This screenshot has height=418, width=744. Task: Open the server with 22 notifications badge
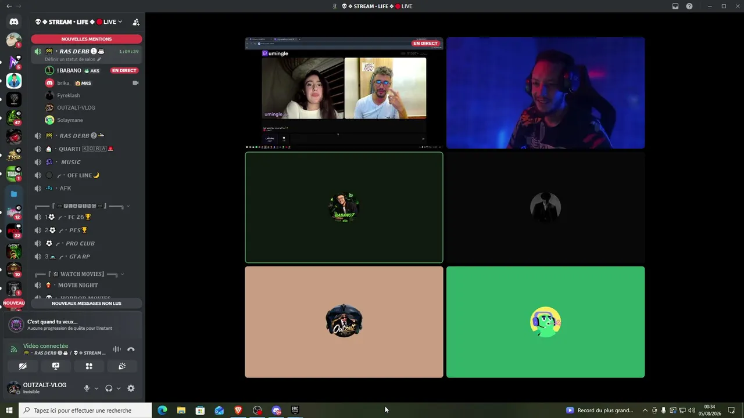14,232
